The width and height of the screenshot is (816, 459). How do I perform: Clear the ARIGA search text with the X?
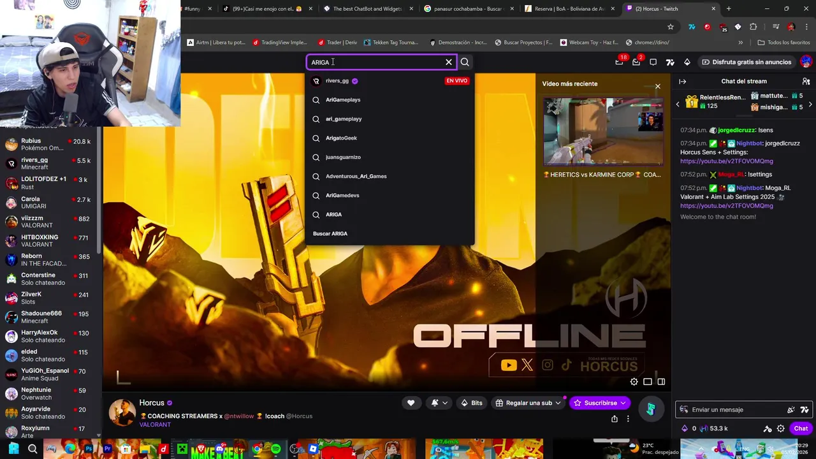pos(449,62)
